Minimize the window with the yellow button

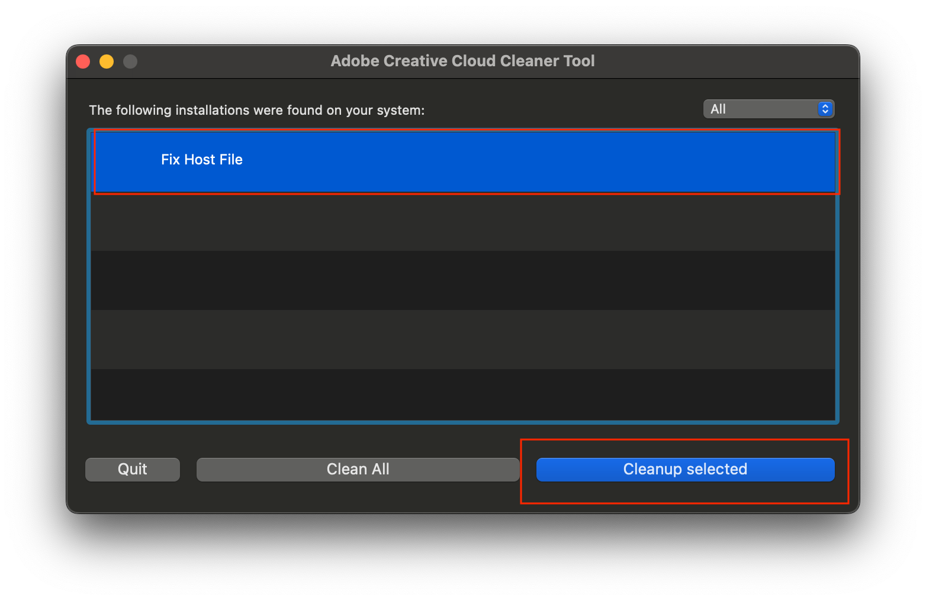pyautogui.click(x=107, y=62)
